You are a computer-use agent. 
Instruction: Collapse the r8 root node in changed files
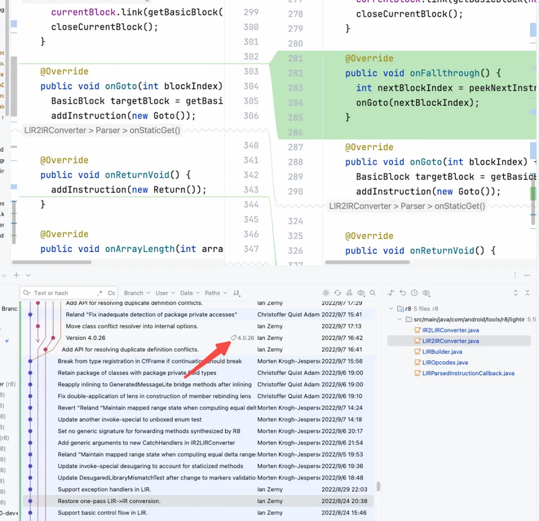[x=391, y=308]
